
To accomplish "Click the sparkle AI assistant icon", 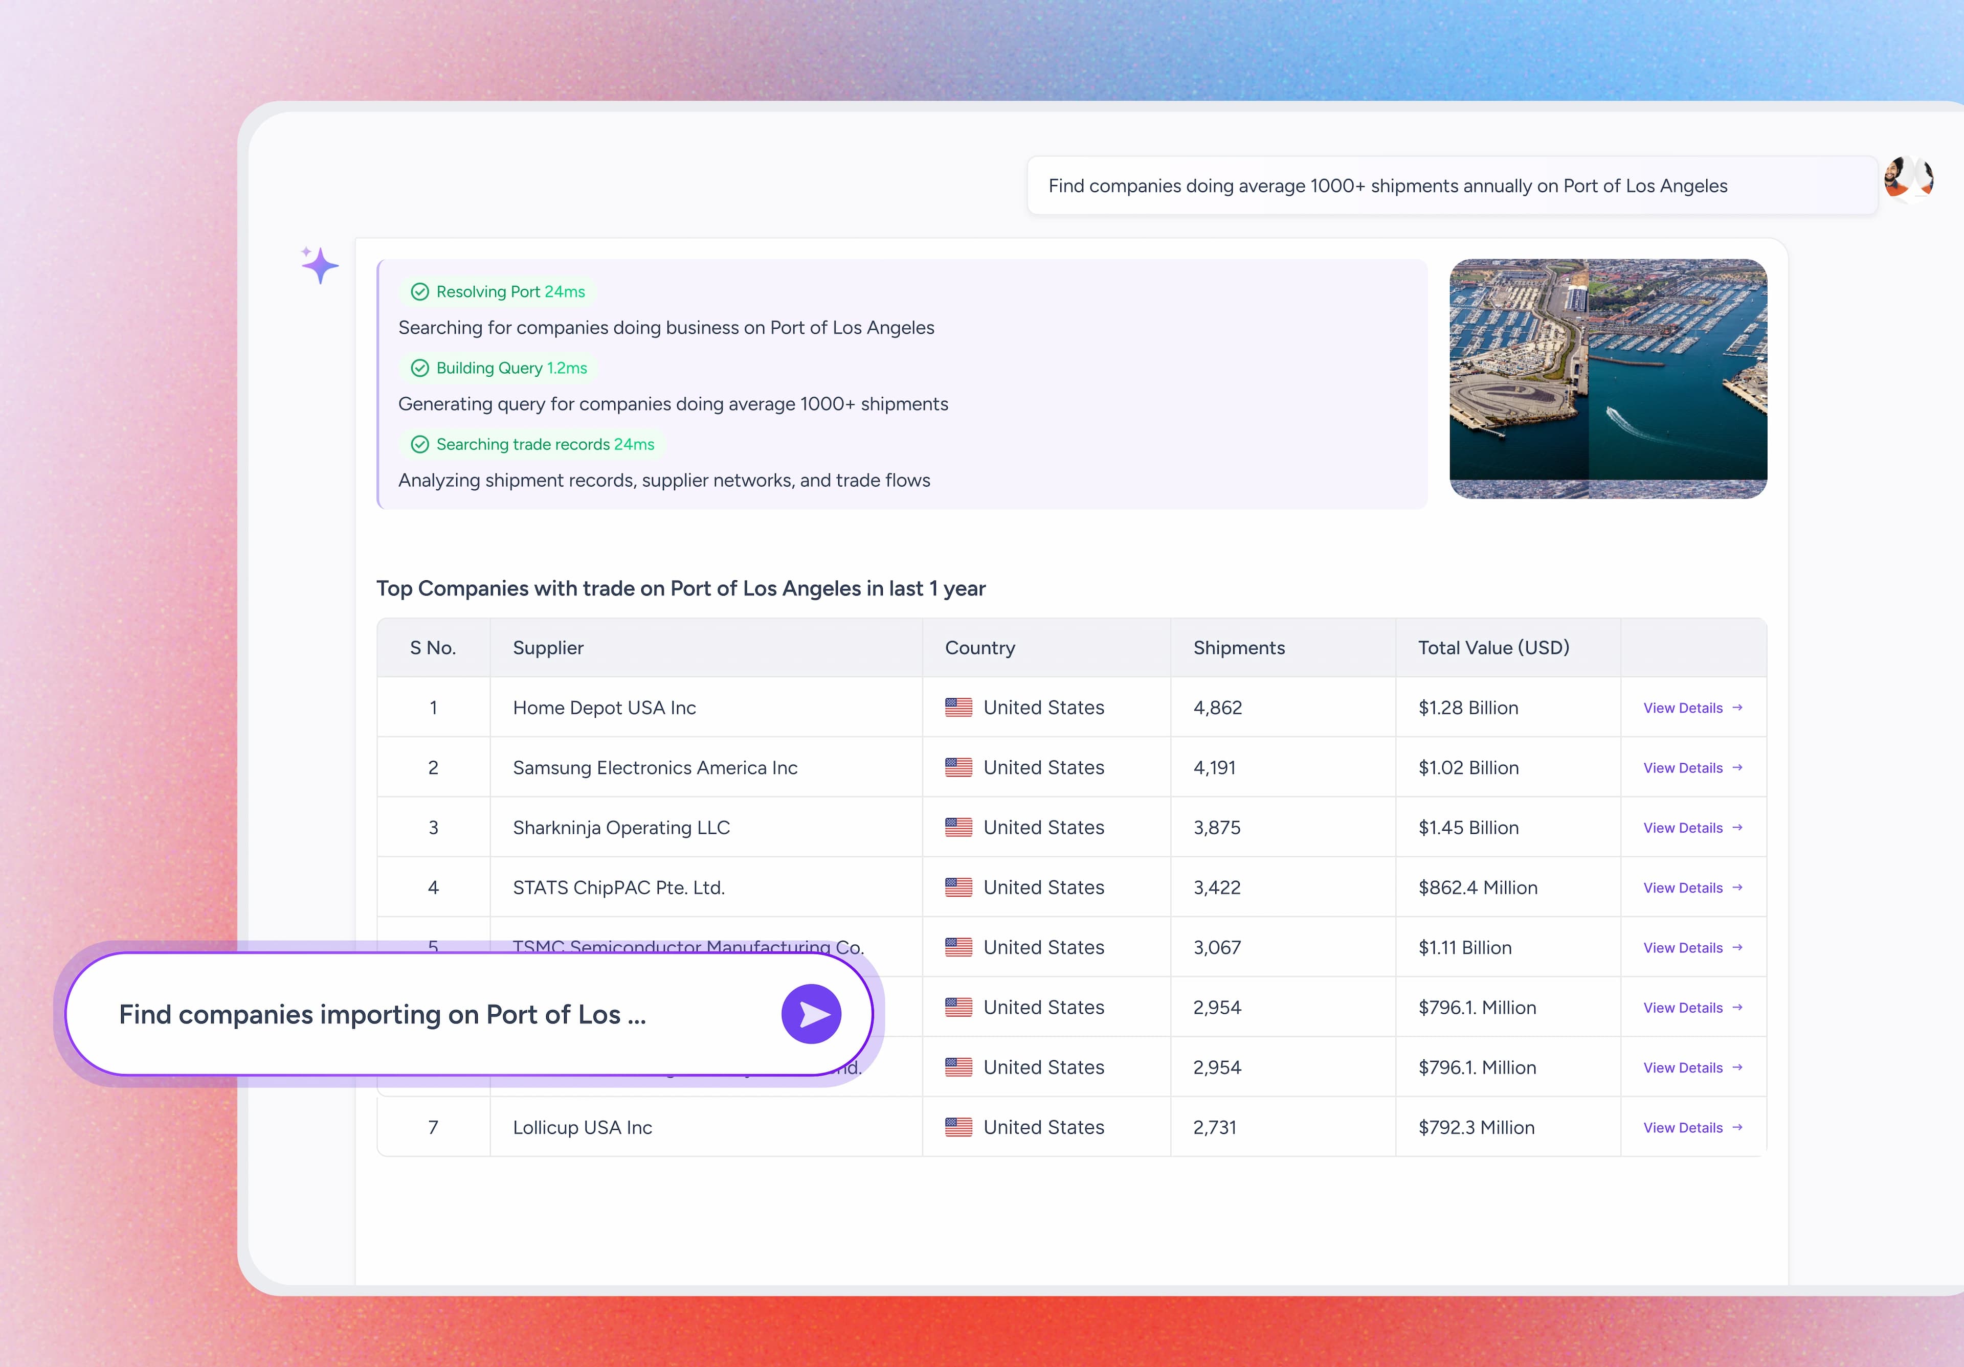I will (x=320, y=265).
